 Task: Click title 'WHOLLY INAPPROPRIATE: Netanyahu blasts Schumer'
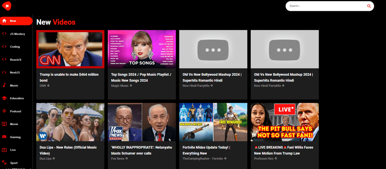coord(142,150)
